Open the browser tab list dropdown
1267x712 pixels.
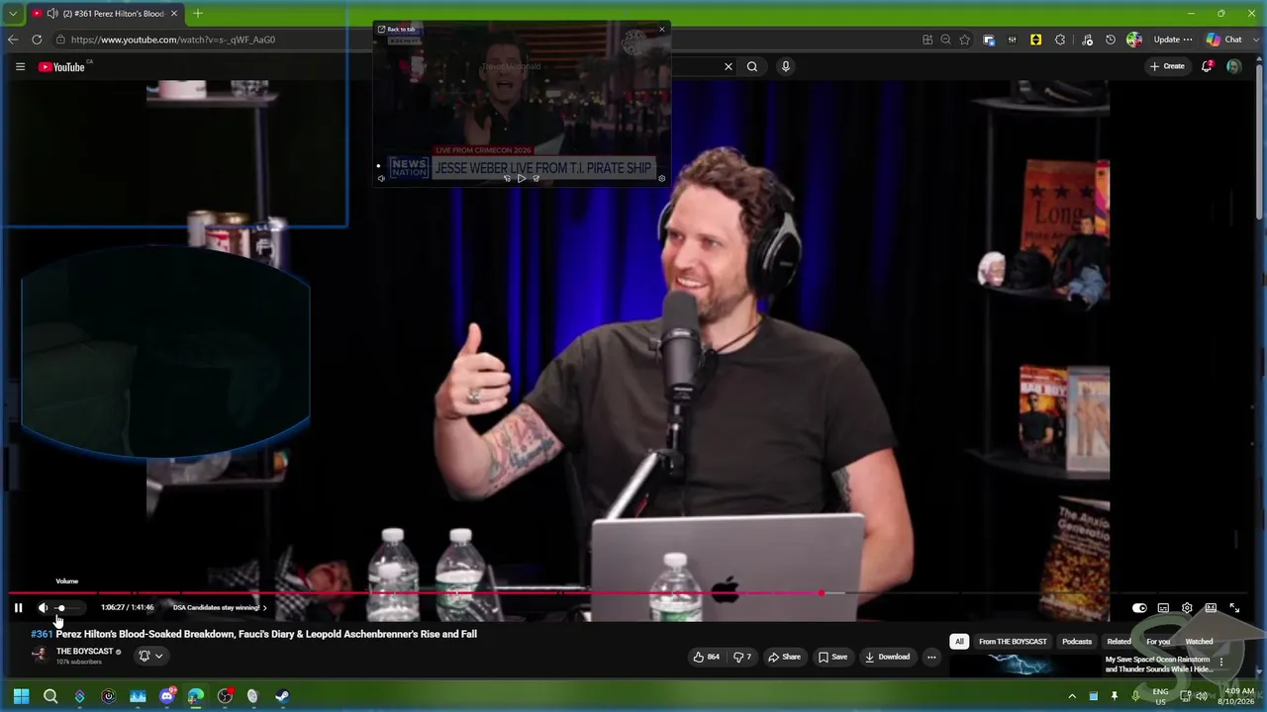pos(13,14)
